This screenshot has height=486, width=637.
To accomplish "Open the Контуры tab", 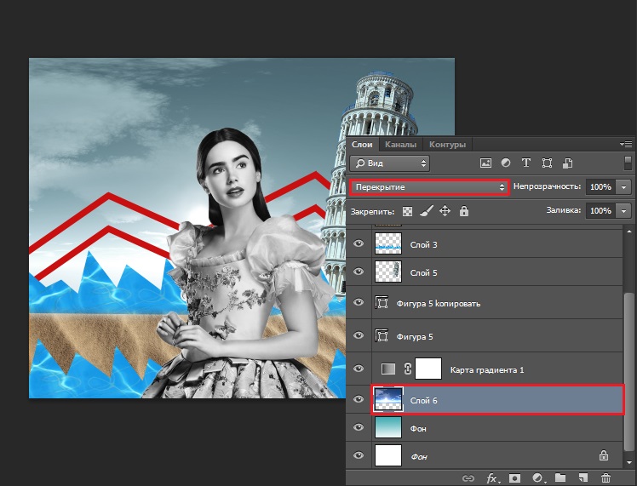I will [x=447, y=145].
